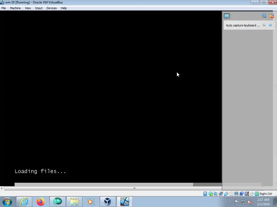Click the keyboard capture green arrow icon
277x207 pixels.
[x=257, y=194]
